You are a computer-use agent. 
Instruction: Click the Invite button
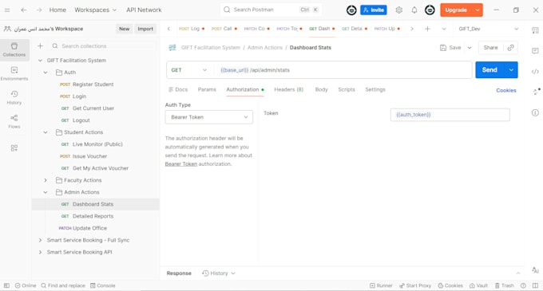pyautogui.click(x=374, y=10)
